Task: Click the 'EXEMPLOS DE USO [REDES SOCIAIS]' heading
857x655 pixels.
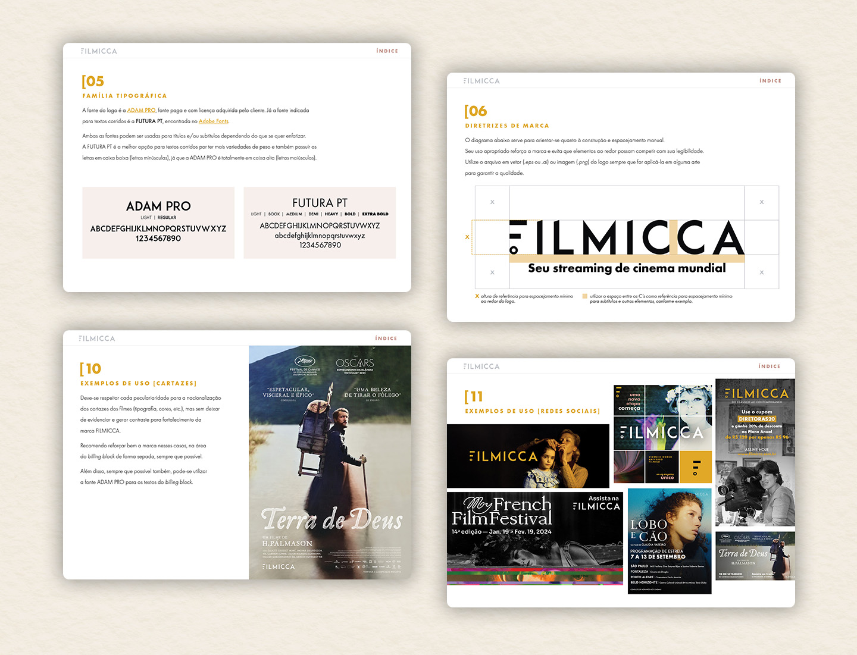Action: coord(533,411)
